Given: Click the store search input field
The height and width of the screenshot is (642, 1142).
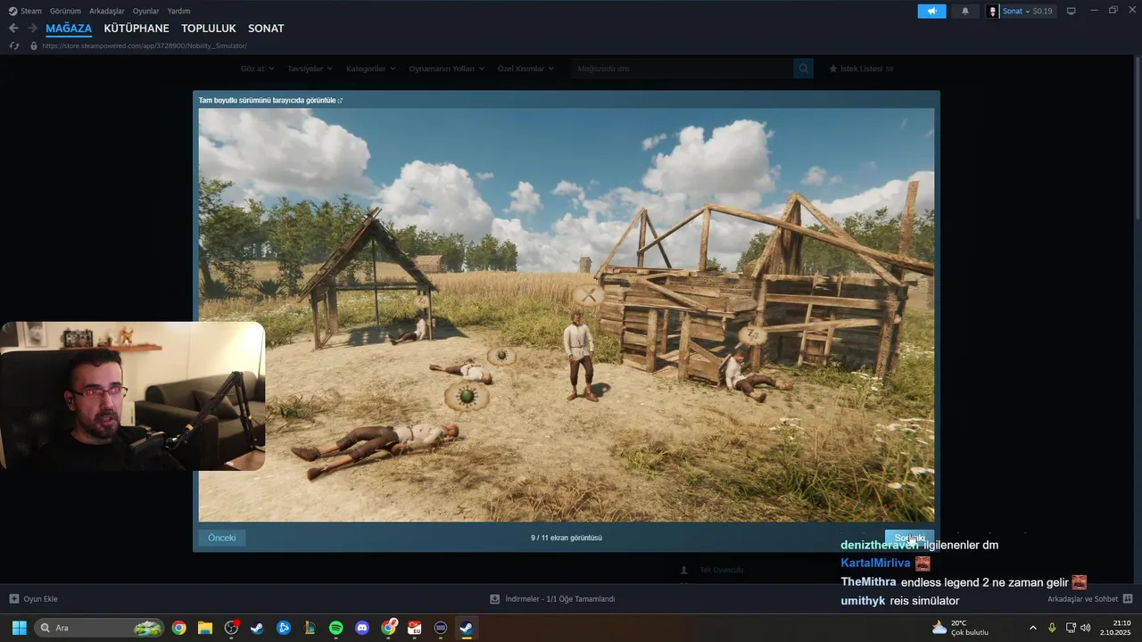Looking at the screenshot, I should coord(683,69).
